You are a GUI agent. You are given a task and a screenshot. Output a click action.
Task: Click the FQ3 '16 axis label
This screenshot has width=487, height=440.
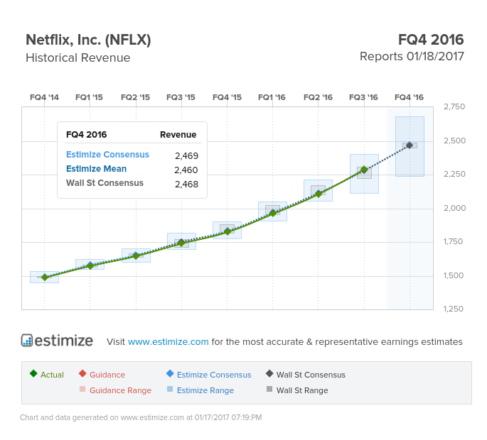(x=363, y=97)
